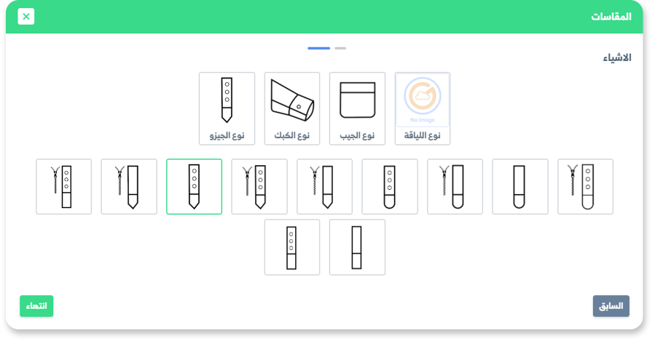Select plain rounded placket without zipper

(520, 187)
